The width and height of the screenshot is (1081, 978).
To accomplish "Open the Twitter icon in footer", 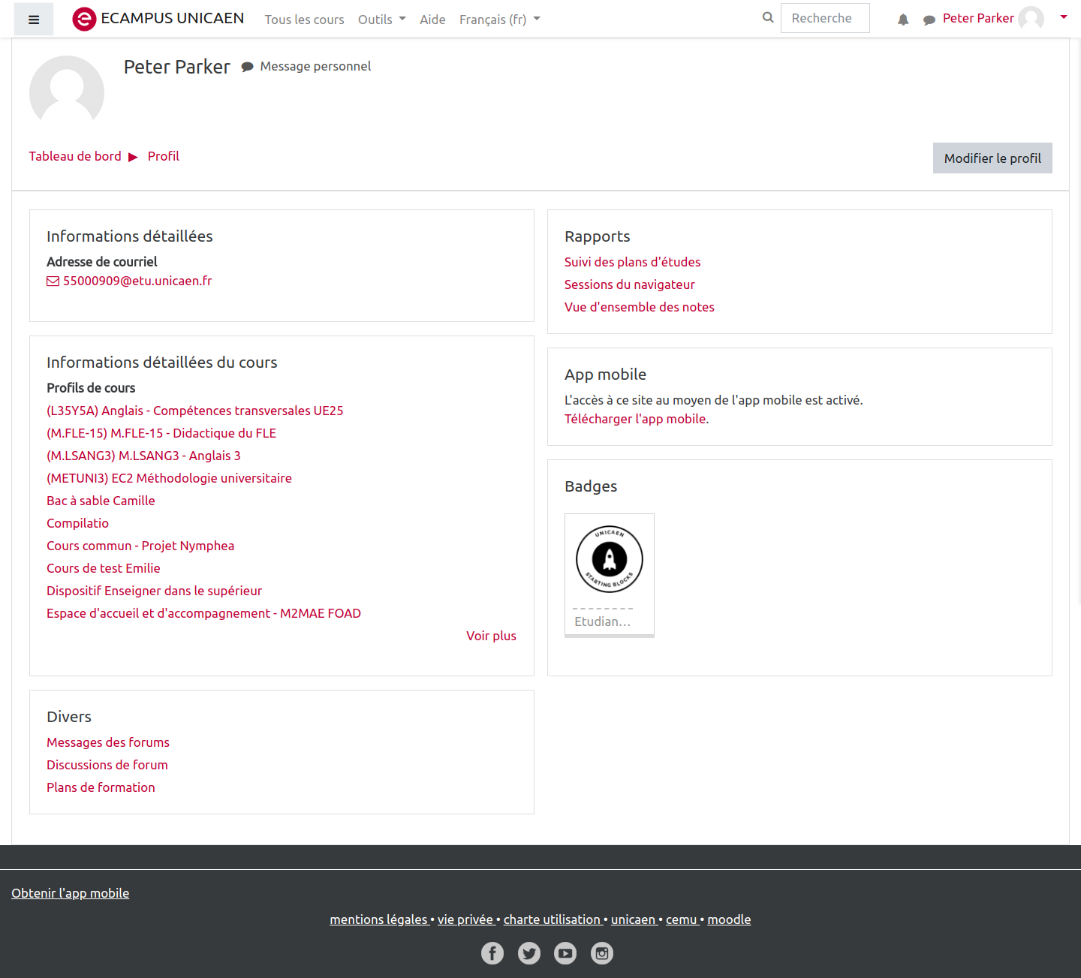I will (x=529, y=953).
